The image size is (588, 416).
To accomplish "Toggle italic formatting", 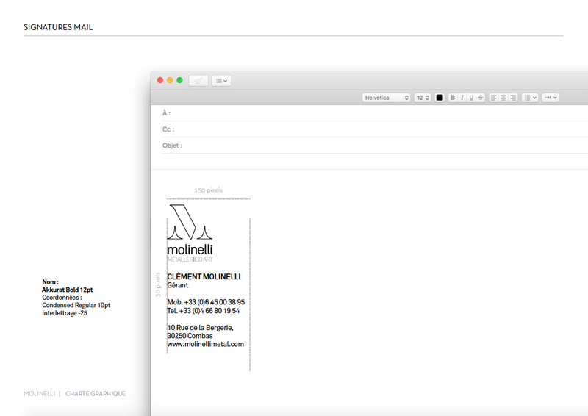I will tap(462, 98).
